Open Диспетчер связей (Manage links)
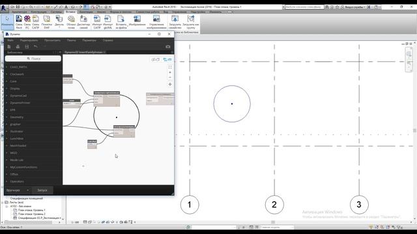The width and height of the screenshot is (417, 234). [83, 21]
